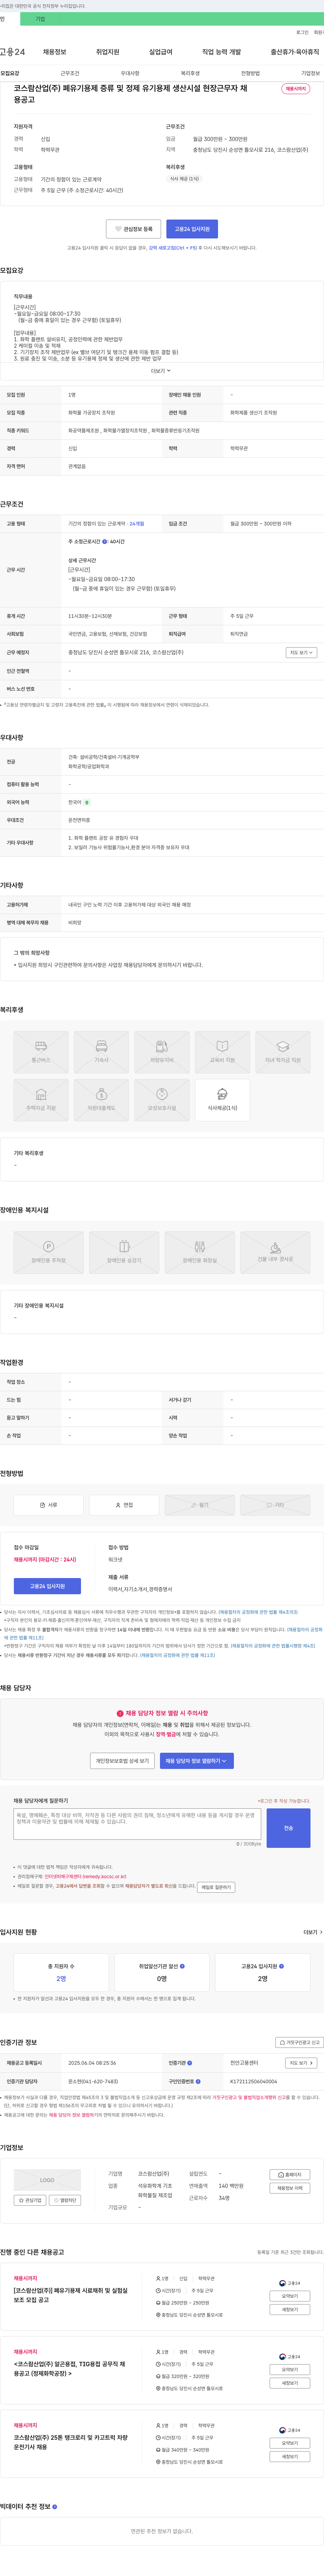Click the company LOGO thumbnail
Screen dimensions: 324x2576
[47, 2180]
